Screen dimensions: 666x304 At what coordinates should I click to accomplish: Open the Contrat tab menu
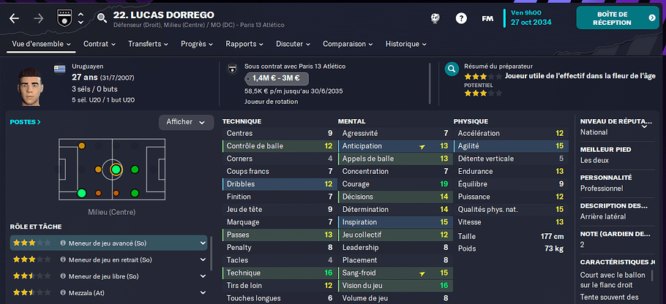point(100,44)
